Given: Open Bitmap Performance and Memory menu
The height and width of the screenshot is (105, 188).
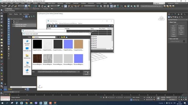Looking at the screenshot, I should pos(68,23).
